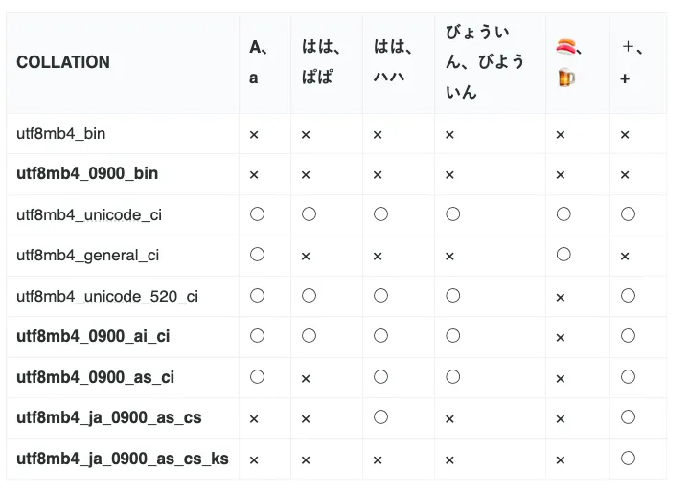Click the はは、ぱぱ column header

(x=320, y=62)
